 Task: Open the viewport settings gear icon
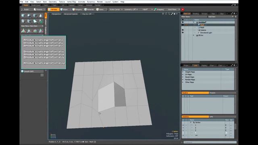pyautogui.click(x=175, y=14)
